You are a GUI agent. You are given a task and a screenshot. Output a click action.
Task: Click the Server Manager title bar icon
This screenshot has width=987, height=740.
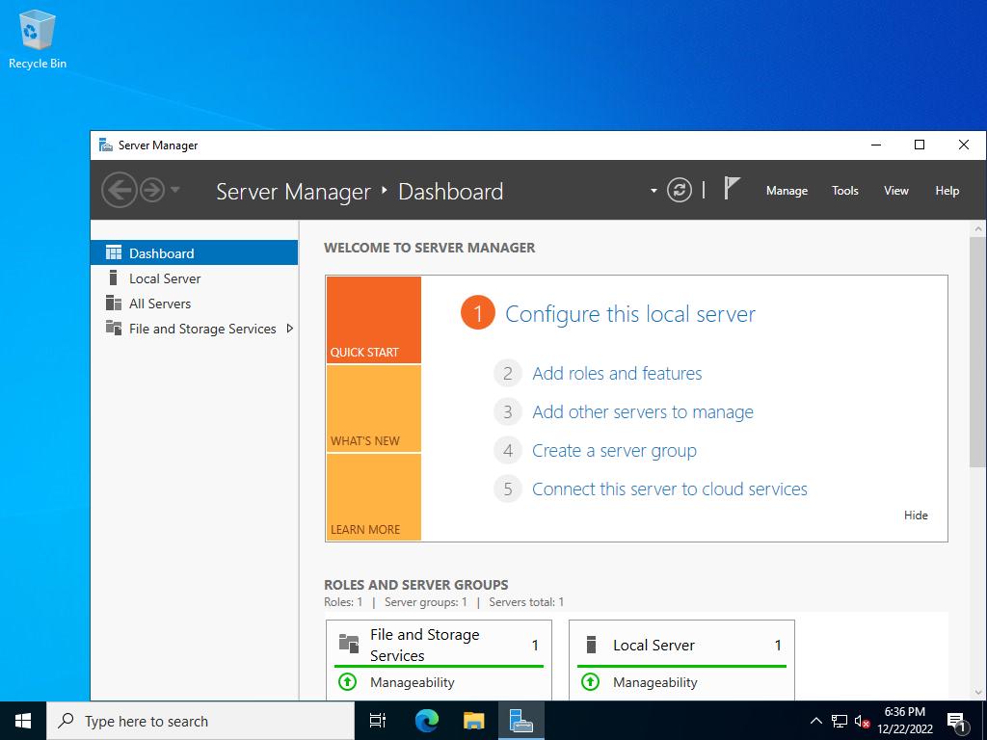106,145
